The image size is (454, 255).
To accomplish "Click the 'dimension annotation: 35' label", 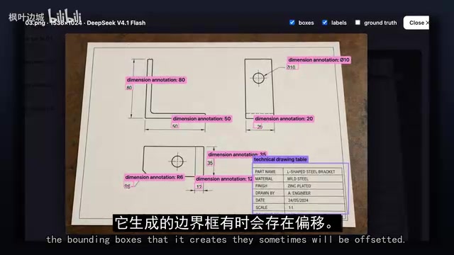I will coord(237,154).
